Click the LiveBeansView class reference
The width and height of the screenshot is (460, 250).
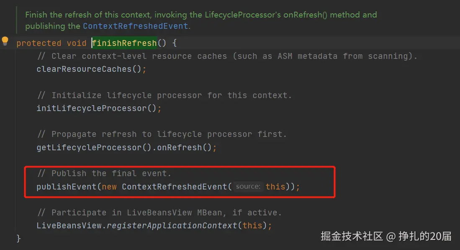pyautogui.click(x=69, y=225)
